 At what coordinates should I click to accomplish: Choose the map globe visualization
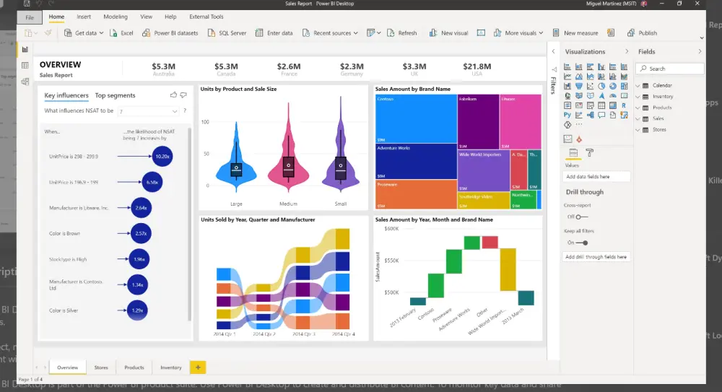click(567, 96)
